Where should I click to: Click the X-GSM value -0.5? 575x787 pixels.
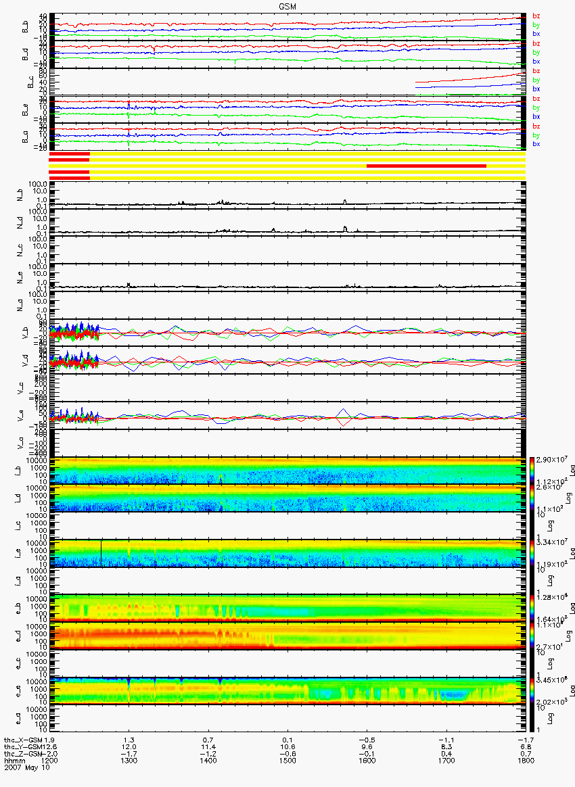367,740
